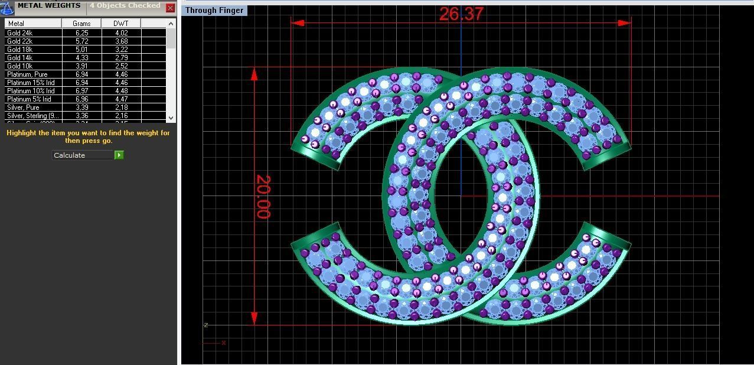This screenshot has height=365, width=754.
Task: Click the Through Finger viewport label
Action: (x=214, y=10)
